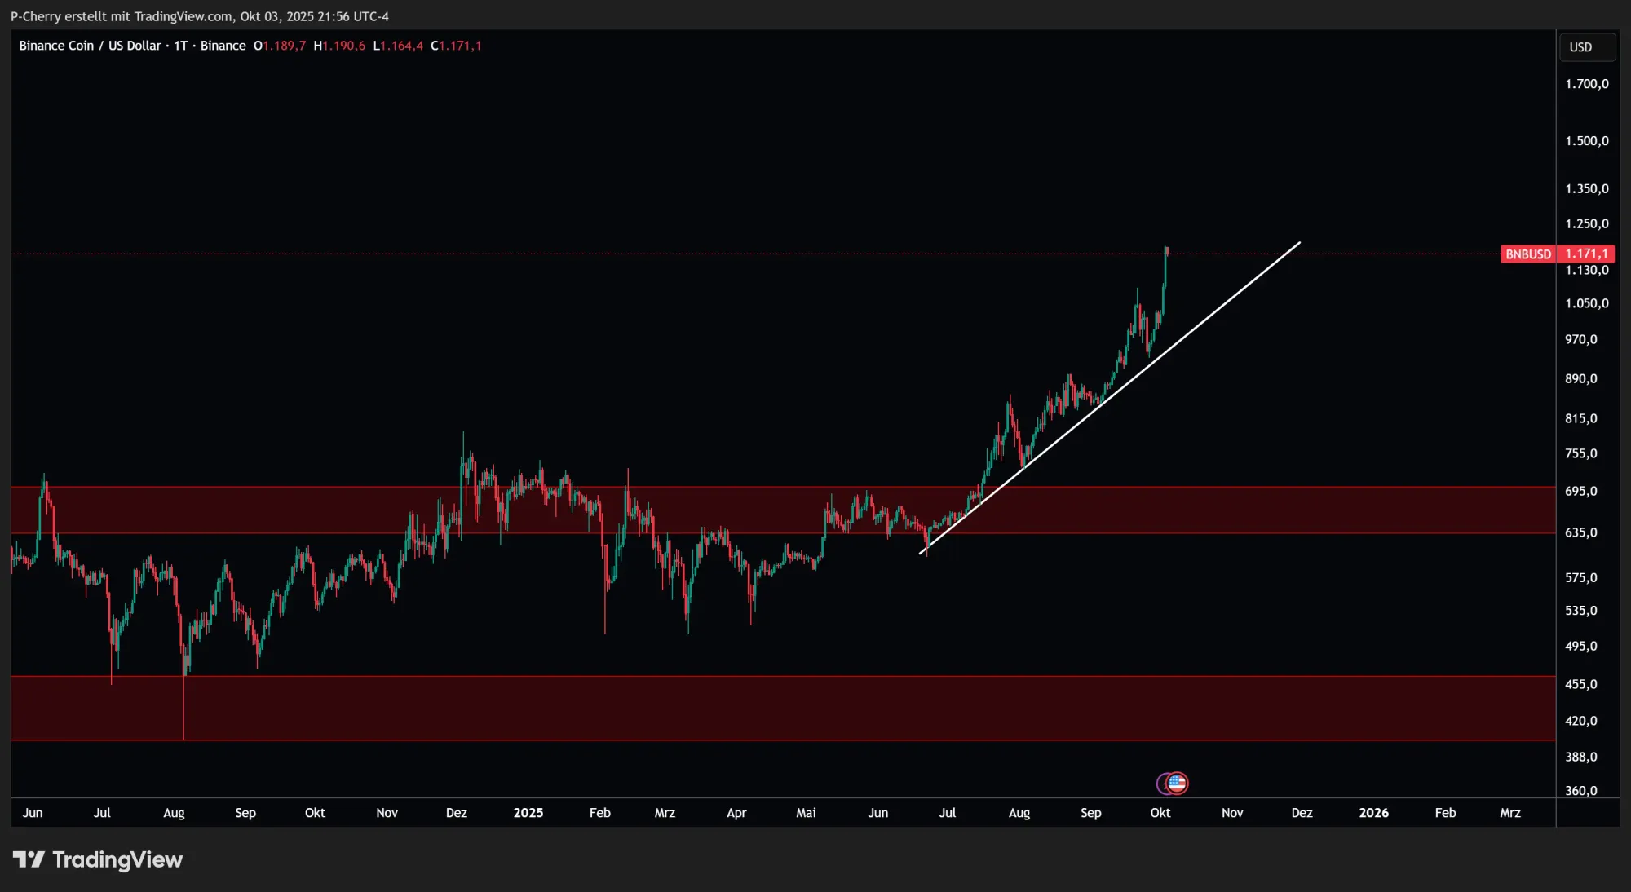Click the opening price value O1.189,7
This screenshot has height=892, width=1631.
280,46
